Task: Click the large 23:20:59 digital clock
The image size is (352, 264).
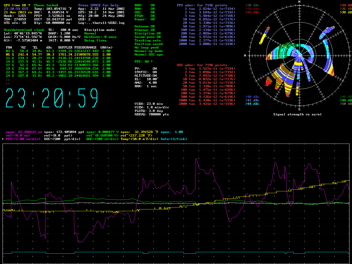Action: [x=52, y=98]
